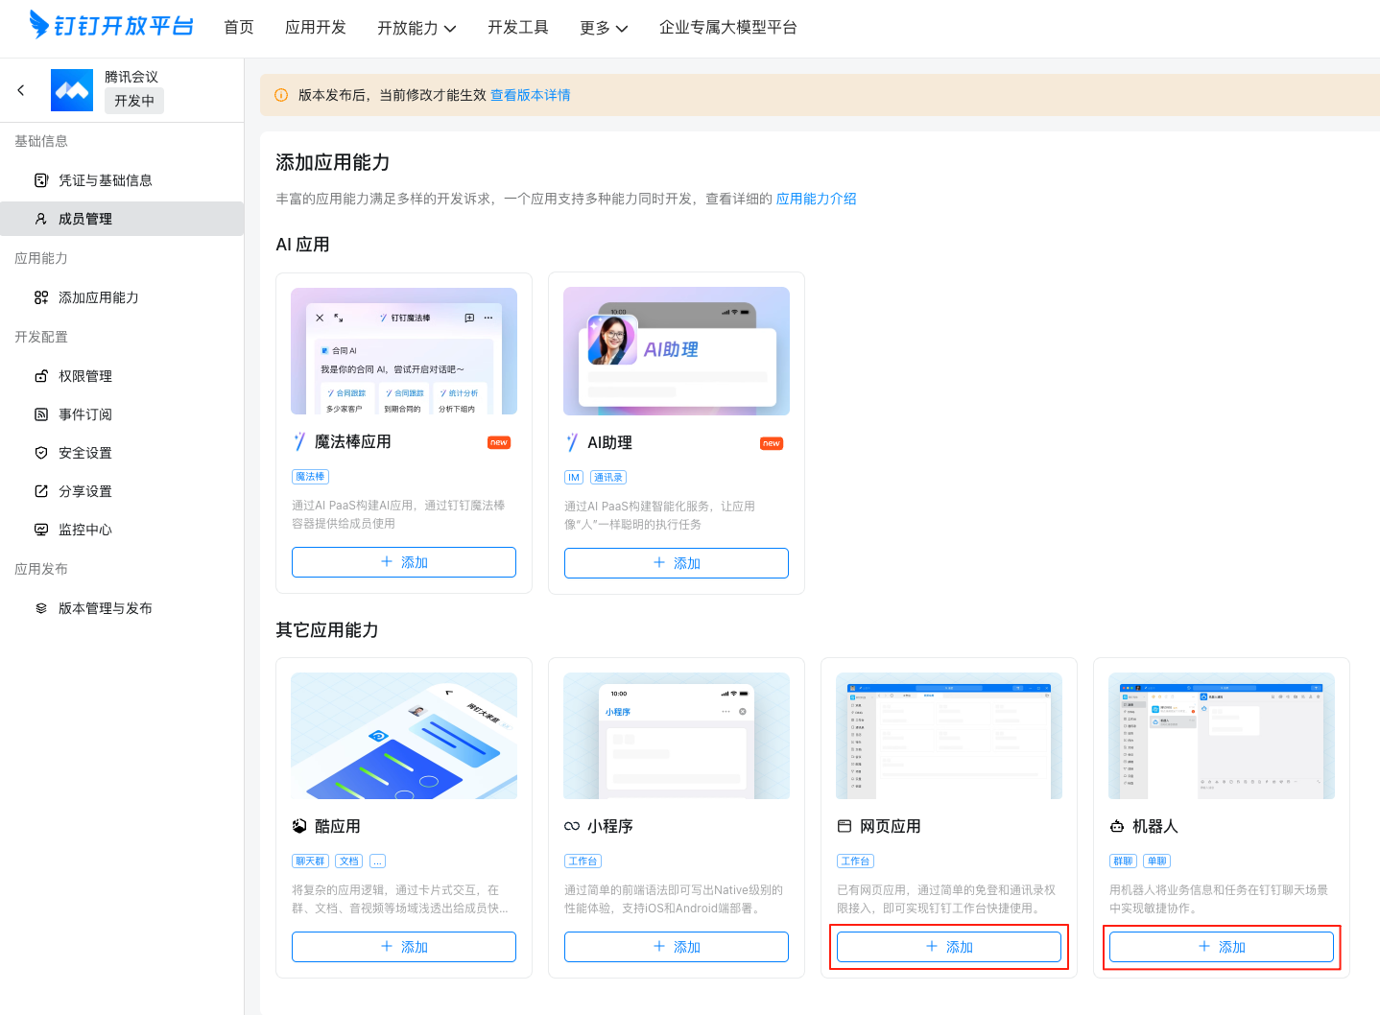Screen dimensions: 1380x1015
Task: Select 监控中心 in the sidebar
Action: point(122,530)
